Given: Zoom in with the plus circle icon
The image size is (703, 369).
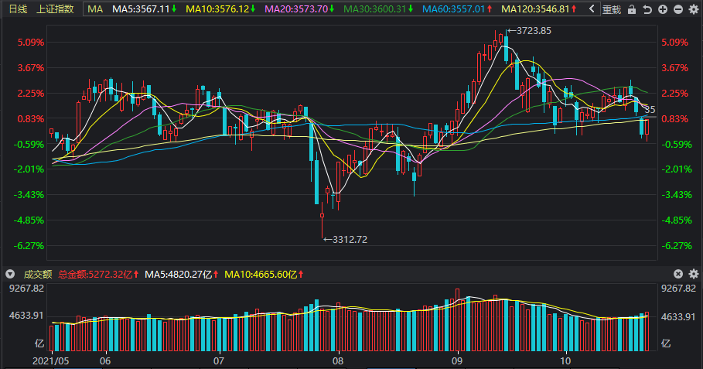Looking at the screenshot, I should coord(663,9).
